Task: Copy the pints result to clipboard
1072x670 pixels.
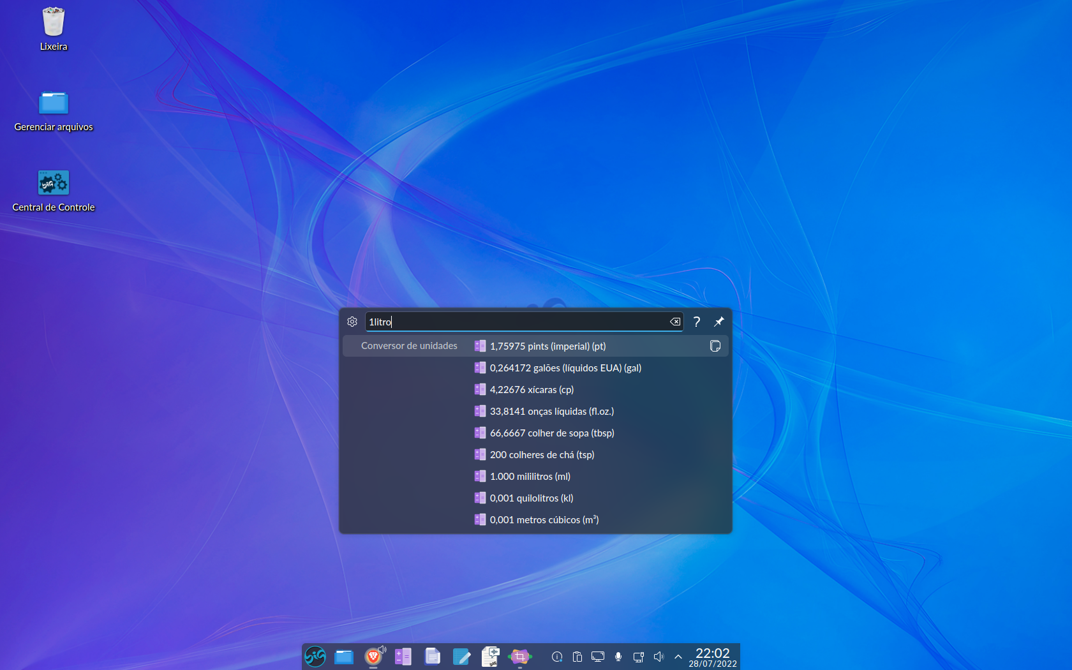Action: pos(715,346)
